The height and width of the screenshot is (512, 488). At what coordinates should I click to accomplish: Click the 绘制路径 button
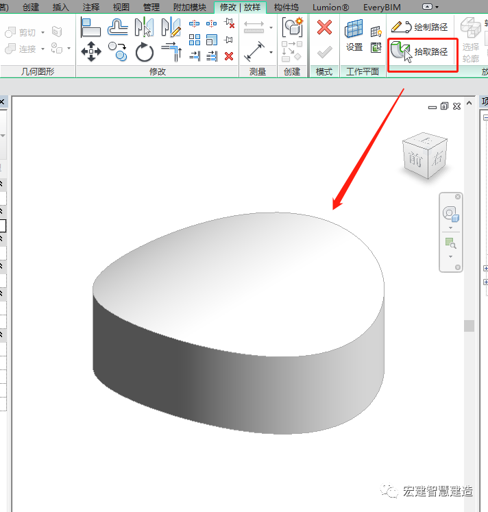tap(422, 27)
